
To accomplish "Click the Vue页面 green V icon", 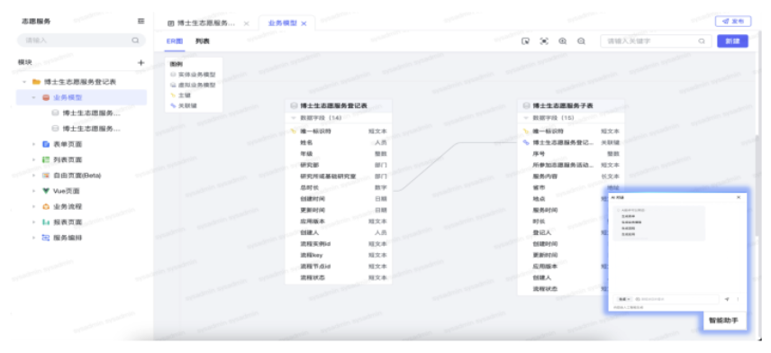I will click(x=46, y=191).
